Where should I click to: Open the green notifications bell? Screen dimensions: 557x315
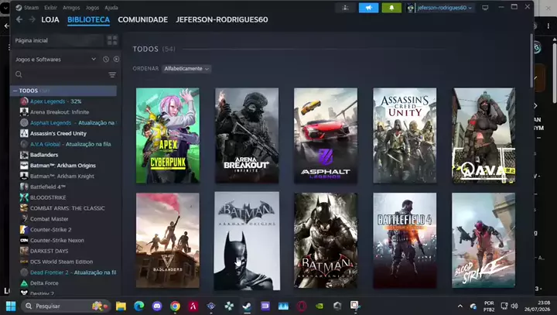[x=391, y=8]
